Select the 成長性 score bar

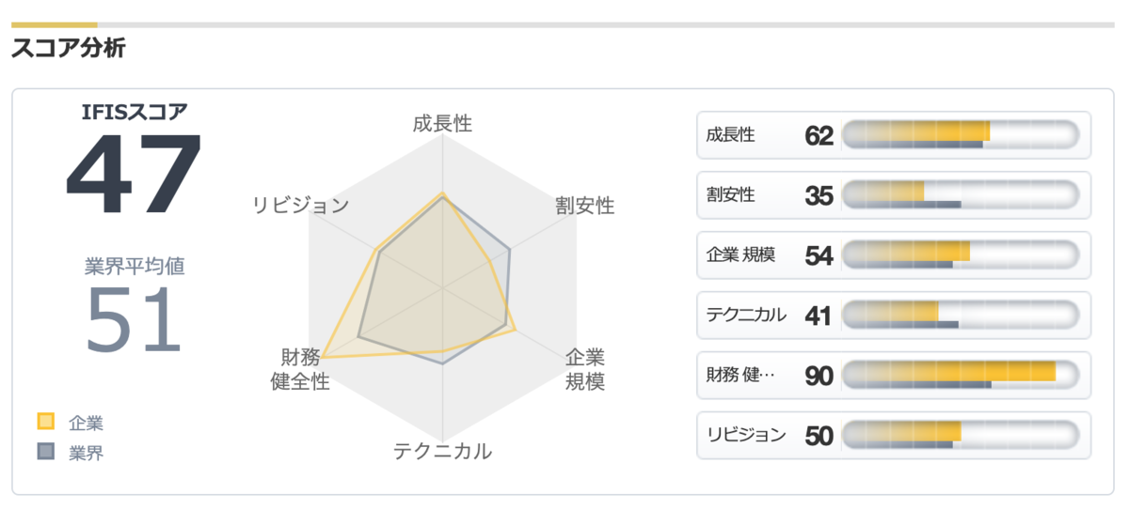pyautogui.click(x=961, y=135)
